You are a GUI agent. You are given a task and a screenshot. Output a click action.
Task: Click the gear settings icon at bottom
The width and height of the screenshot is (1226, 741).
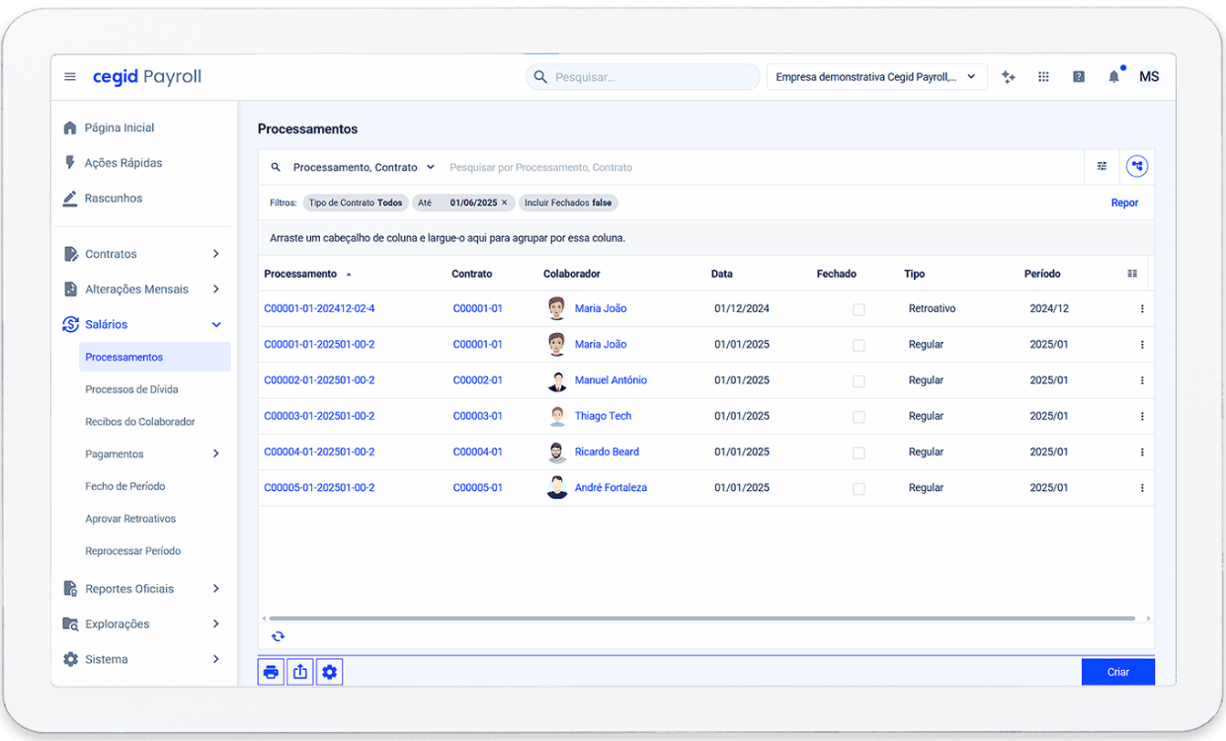[329, 672]
